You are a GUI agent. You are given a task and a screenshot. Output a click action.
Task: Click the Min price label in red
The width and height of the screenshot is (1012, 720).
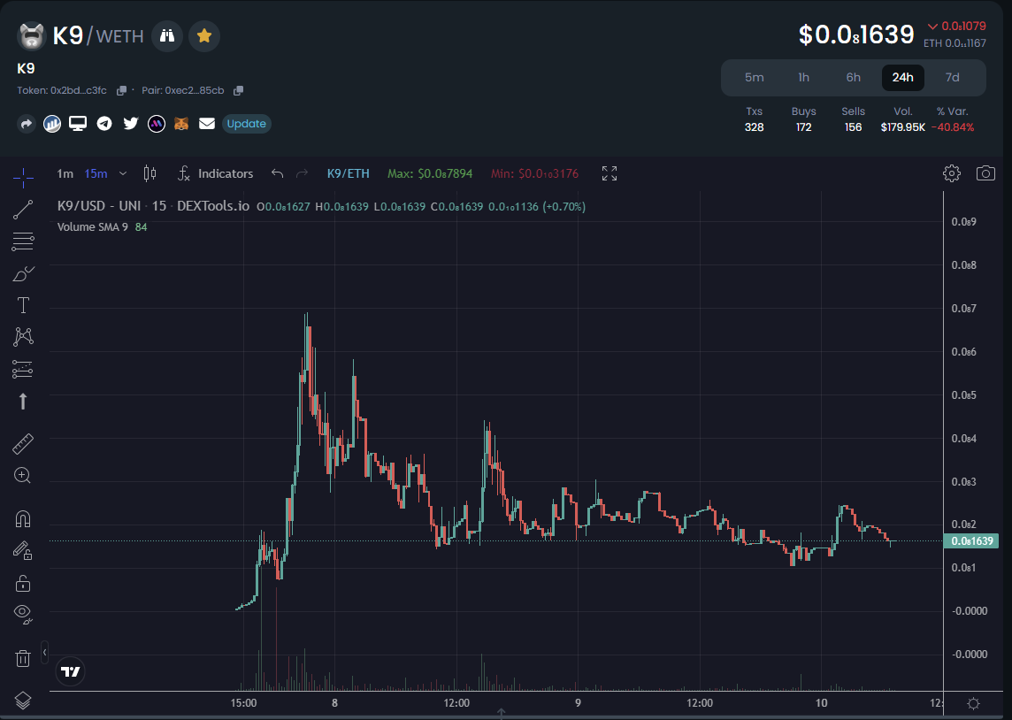point(534,173)
